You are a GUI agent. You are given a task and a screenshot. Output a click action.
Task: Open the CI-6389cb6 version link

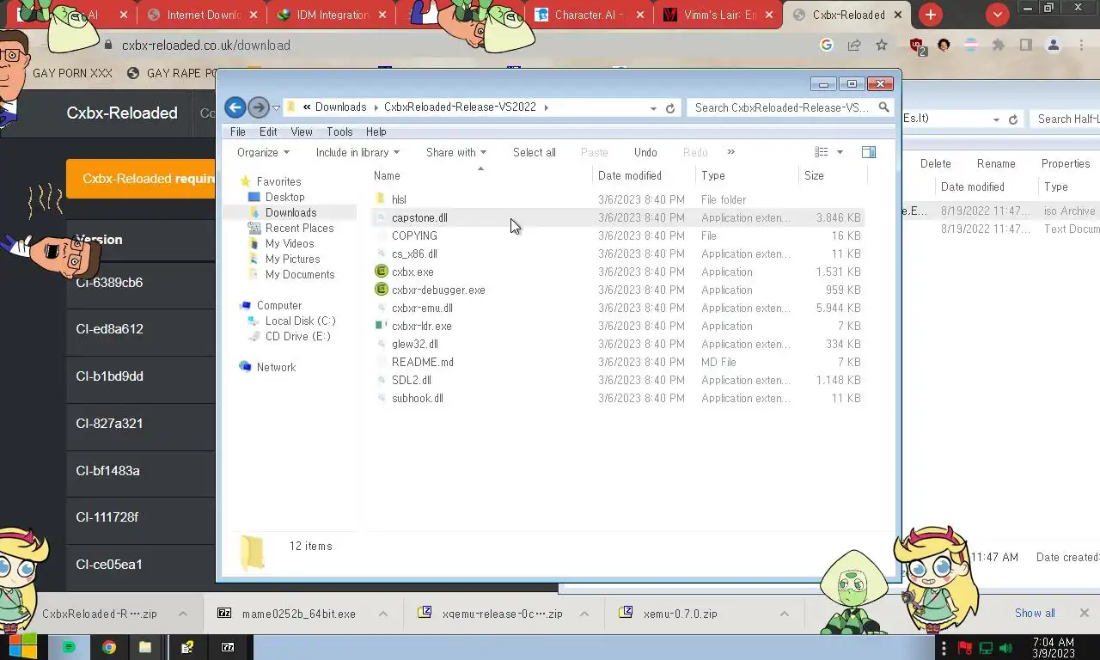tap(109, 283)
